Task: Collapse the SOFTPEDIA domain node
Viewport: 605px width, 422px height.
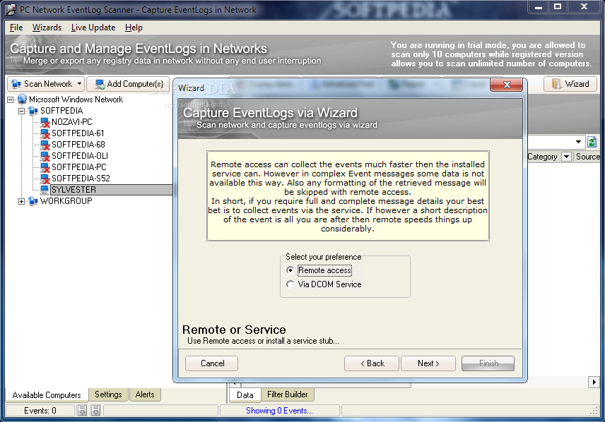Action: [x=22, y=111]
